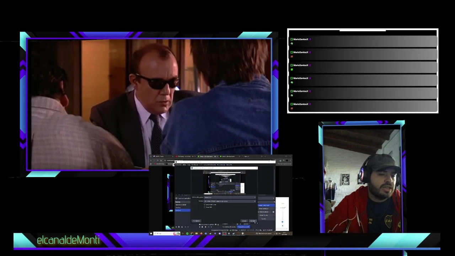455x256 pixels.
Task: Click the highlighted blue transition button below sources
Action: pos(243,227)
